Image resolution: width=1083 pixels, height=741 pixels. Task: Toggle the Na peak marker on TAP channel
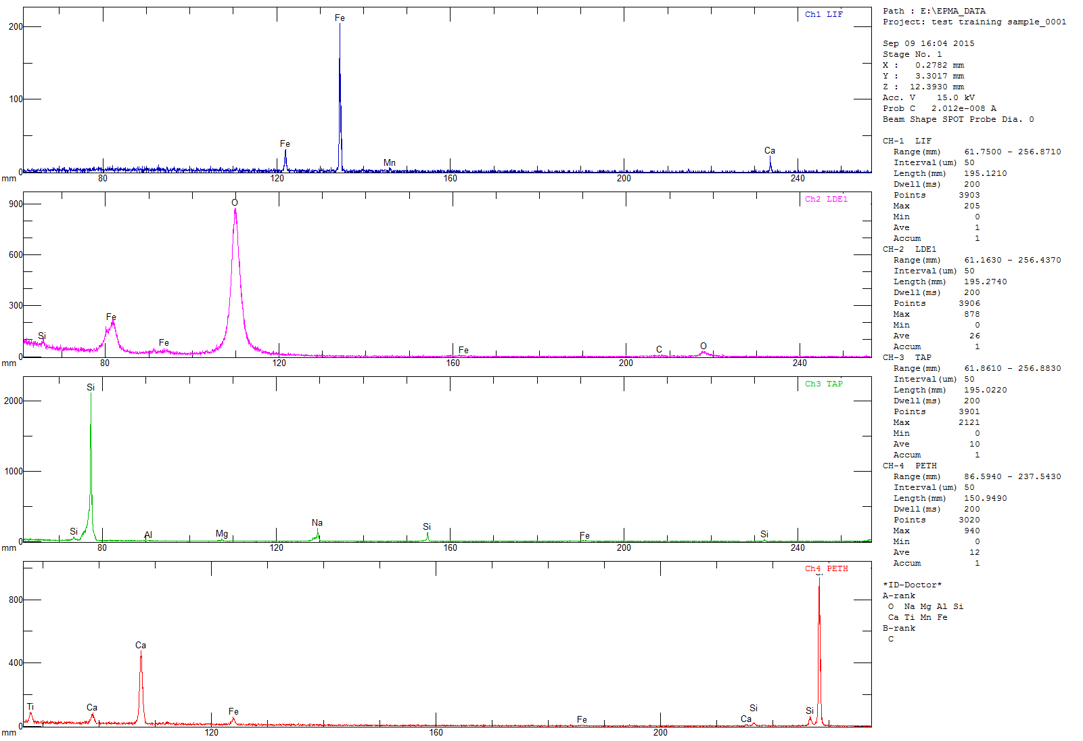point(317,523)
